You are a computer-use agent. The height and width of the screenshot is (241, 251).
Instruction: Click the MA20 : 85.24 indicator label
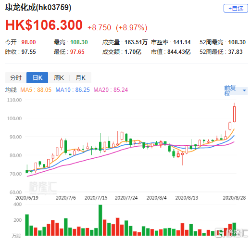tap(111, 90)
